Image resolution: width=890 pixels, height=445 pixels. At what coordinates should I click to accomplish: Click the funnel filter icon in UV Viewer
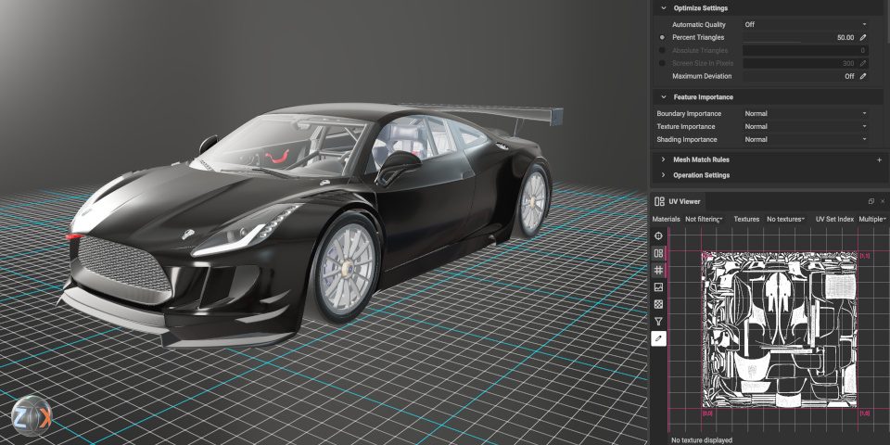tap(658, 321)
